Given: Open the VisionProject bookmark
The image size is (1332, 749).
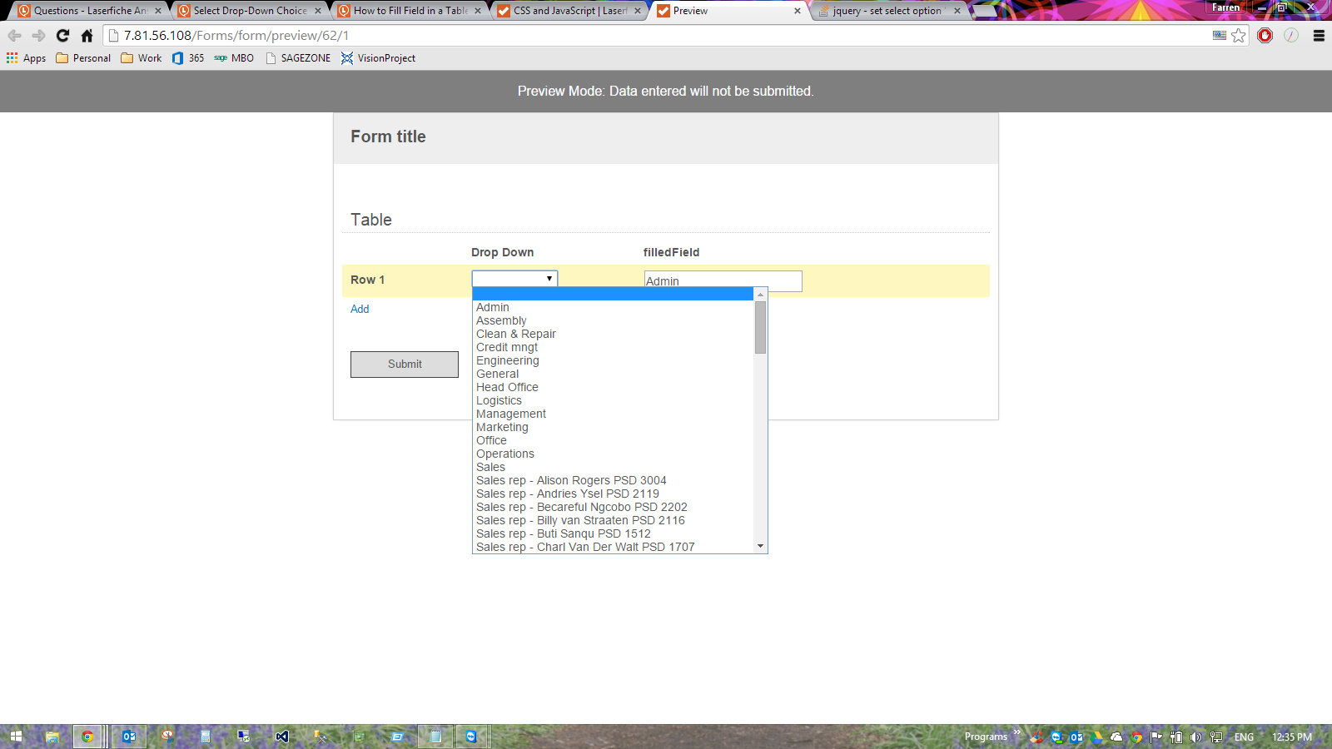Looking at the screenshot, I should click(378, 58).
